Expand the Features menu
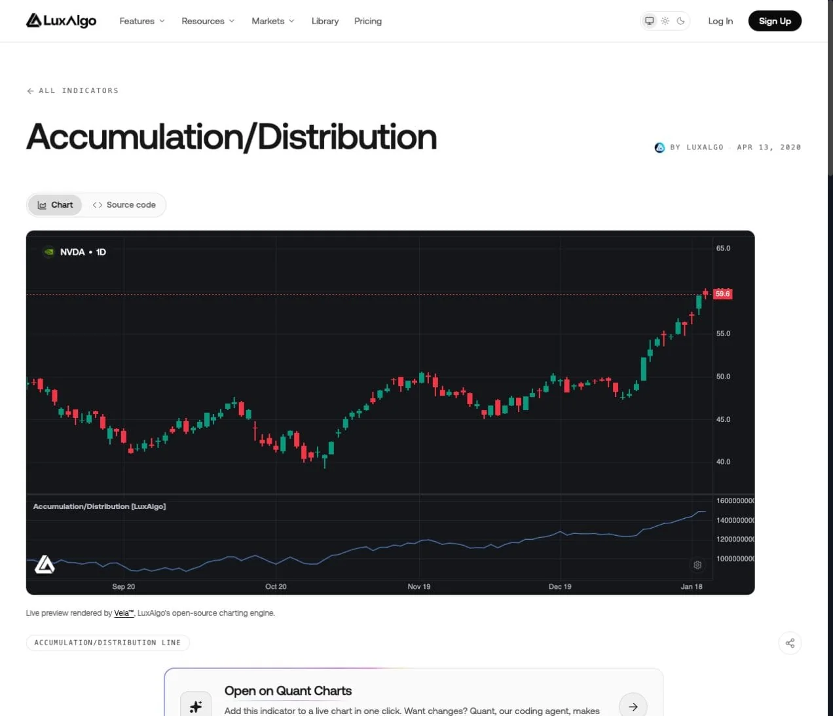This screenshot has height=716, width=833. click(142, 21)
